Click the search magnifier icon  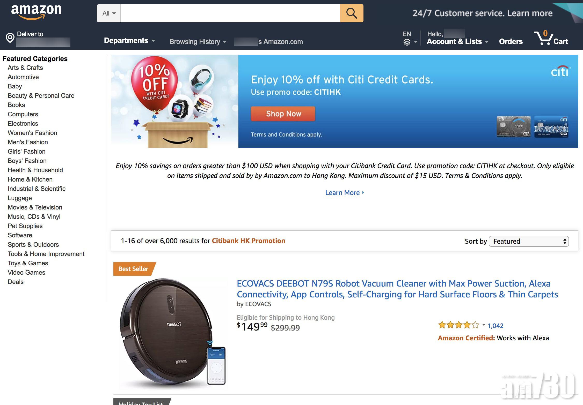tap(351, 13)
